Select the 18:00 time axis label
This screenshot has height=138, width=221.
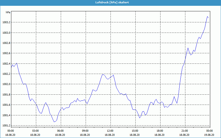(x=160, y=131)
